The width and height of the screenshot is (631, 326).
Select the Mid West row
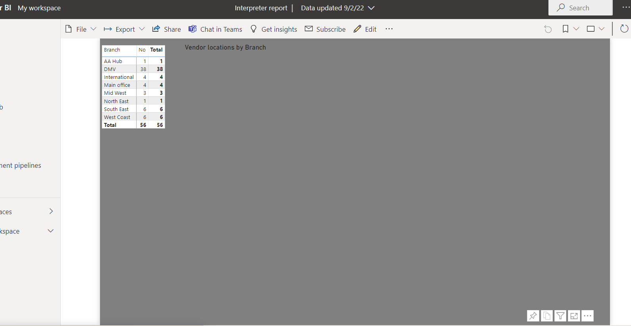pos(133,93)
